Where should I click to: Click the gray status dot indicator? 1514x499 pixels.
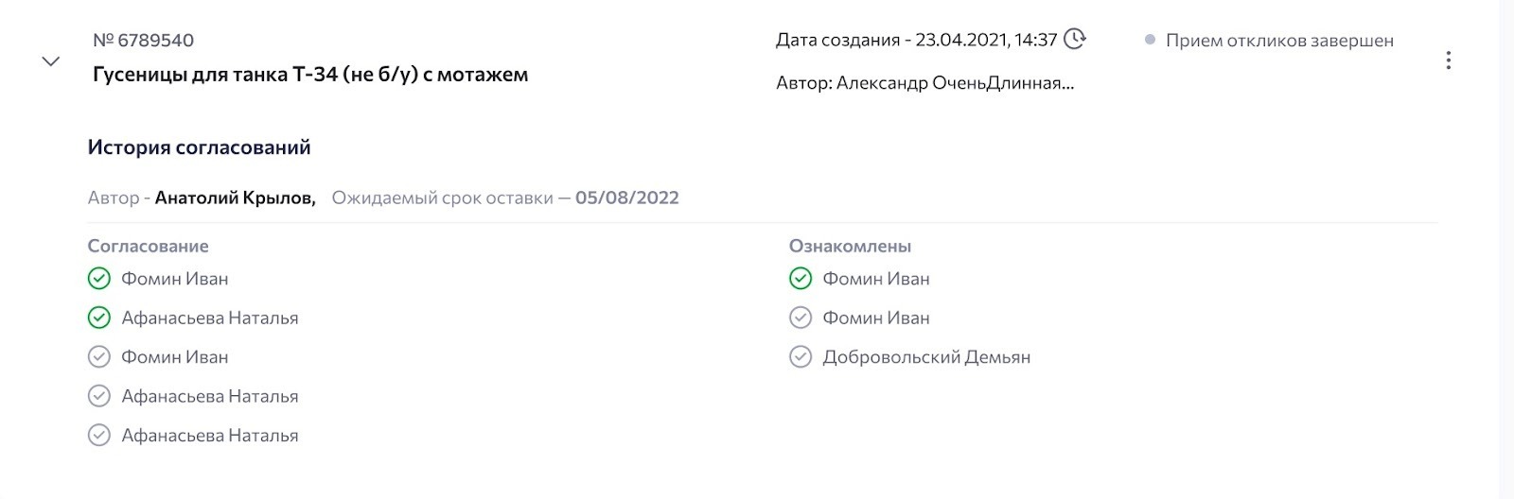pyautogui.click(x=1150, y=40)
